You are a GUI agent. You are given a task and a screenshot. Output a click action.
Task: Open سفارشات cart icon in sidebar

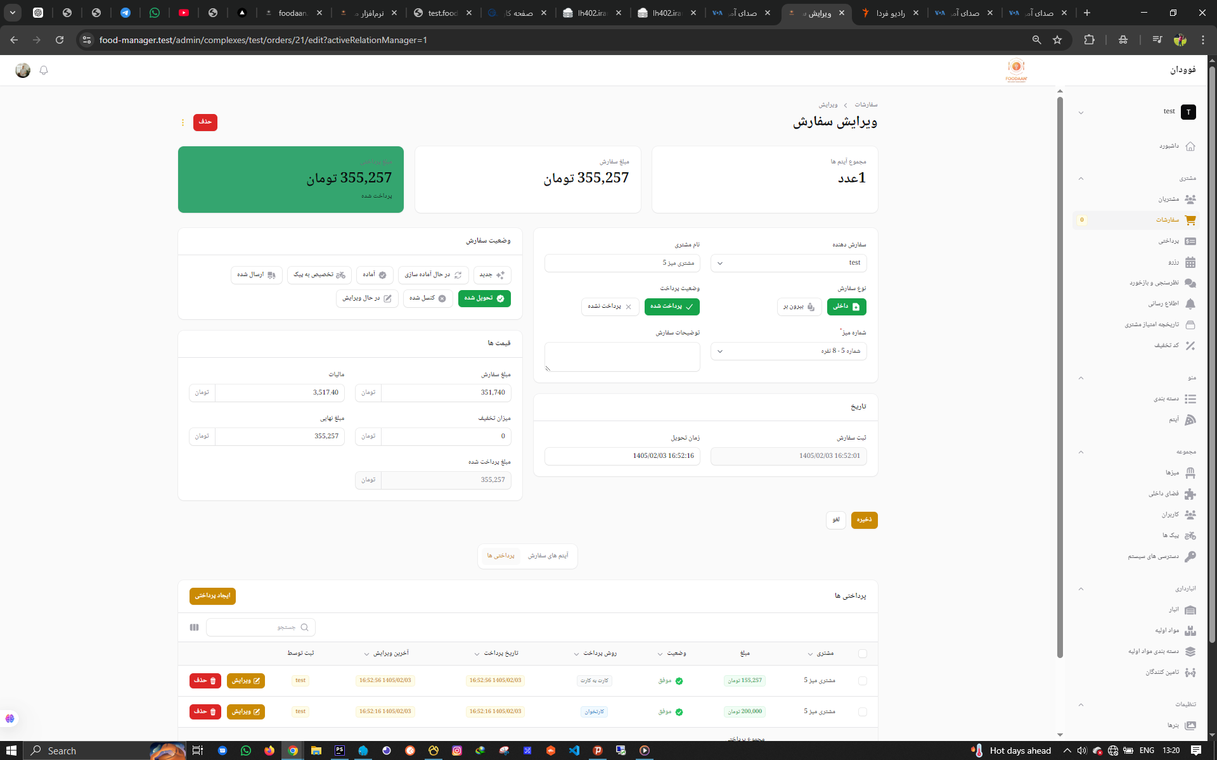coord(1190,220)
